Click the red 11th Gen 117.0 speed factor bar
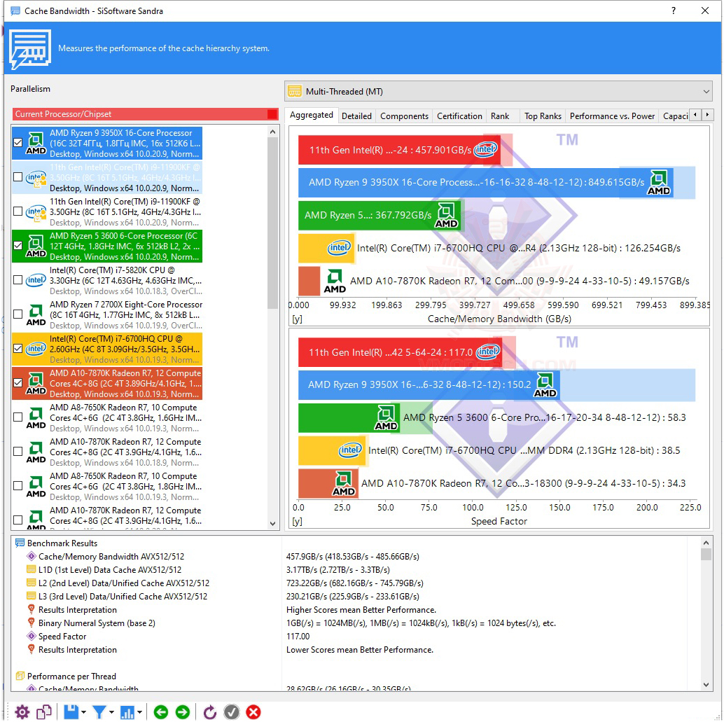This screenshot has width=724, height=722. click(x=401, y=352)
